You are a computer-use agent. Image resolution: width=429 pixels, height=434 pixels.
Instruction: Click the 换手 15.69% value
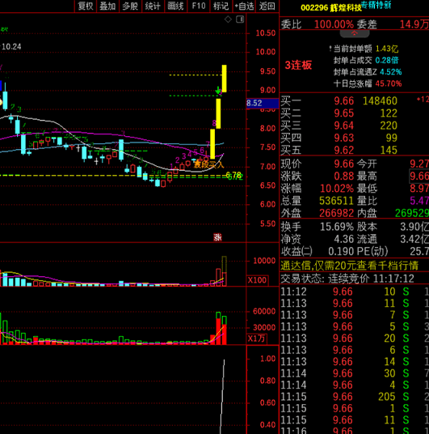[337, 227]
